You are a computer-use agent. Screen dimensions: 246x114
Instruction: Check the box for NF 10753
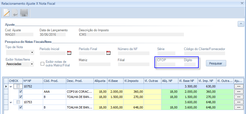[18, 102]
